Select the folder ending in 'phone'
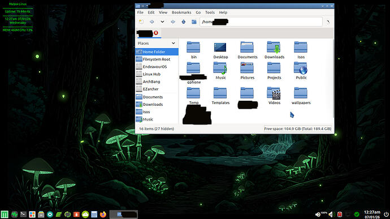This screenshot has height=219, width=390. click(193, 68)
